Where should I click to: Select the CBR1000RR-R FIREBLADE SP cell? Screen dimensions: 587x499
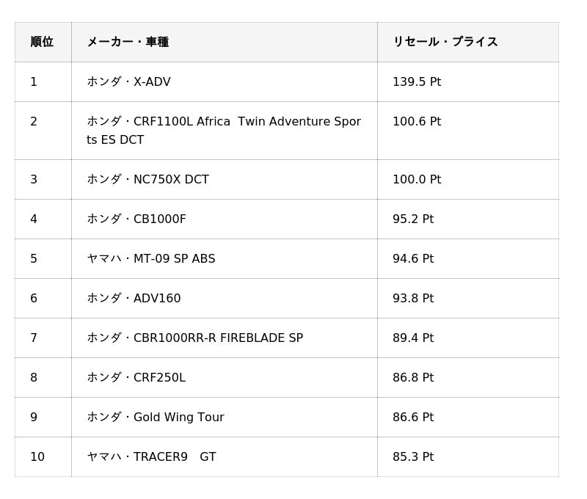coord(225,338)
